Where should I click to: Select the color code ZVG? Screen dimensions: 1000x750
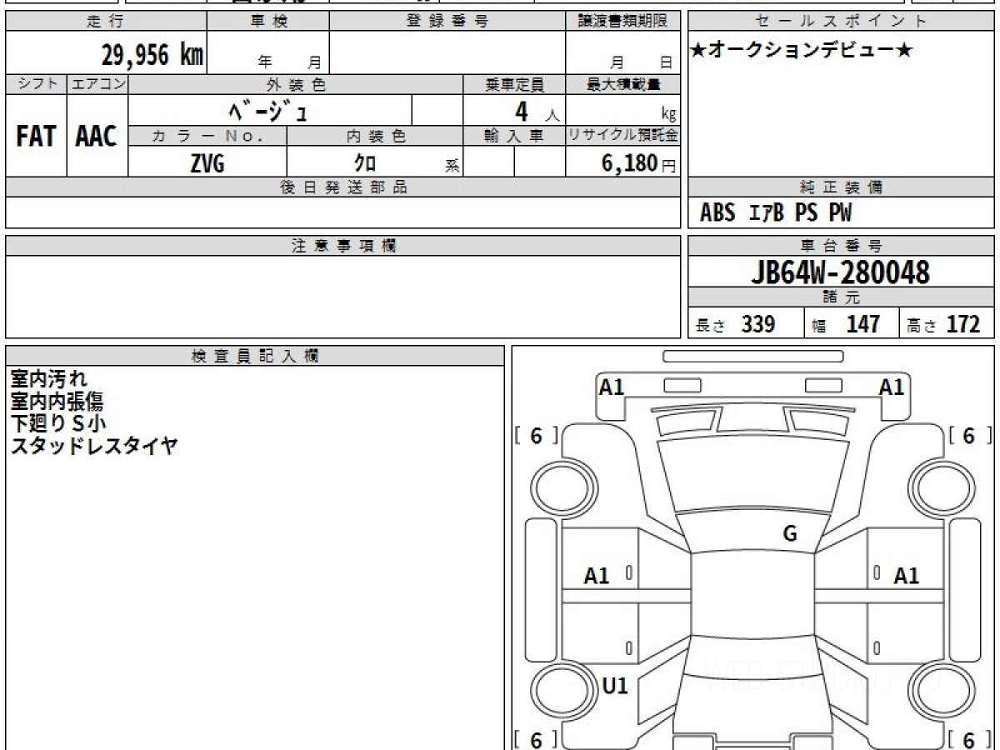click(x=207, y=163)
